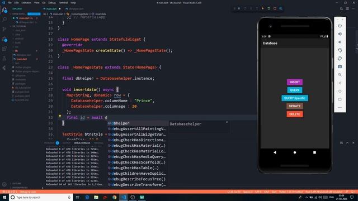Select the Output panel tab

tap(67, 143)
